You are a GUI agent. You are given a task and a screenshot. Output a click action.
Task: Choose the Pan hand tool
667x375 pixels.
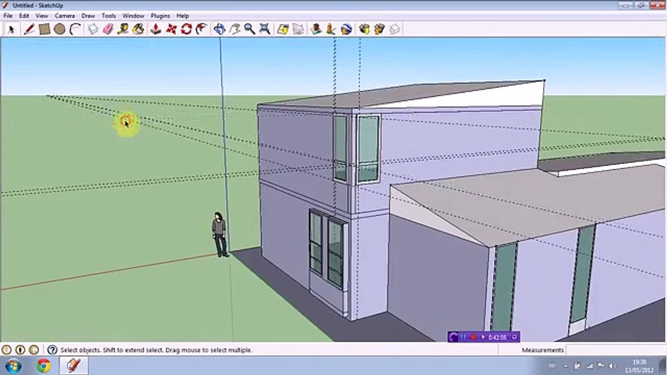(x=234, y=29)
